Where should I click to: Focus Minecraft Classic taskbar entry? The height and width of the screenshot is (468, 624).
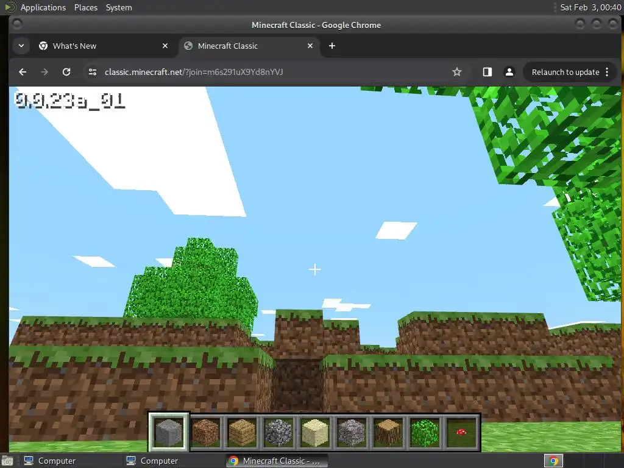point(277,461)
